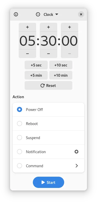Open Command options chevron arrow
The image size is (97, 202).
(x=76, y=166)
